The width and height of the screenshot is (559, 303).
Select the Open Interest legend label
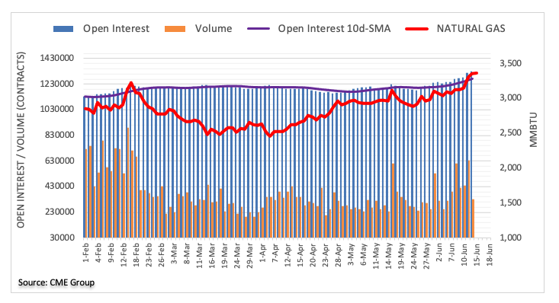[116, 28]
